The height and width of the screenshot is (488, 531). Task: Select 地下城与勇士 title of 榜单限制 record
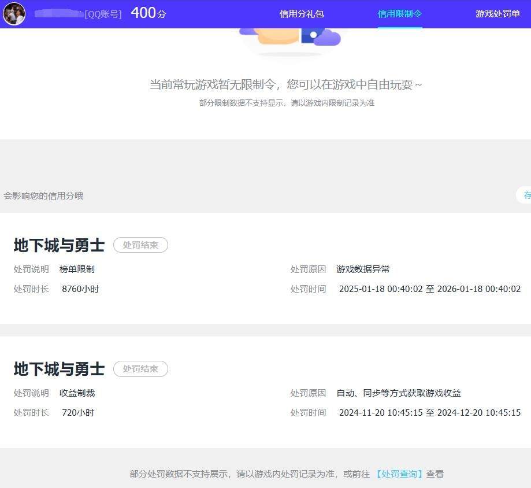[60, 245]
